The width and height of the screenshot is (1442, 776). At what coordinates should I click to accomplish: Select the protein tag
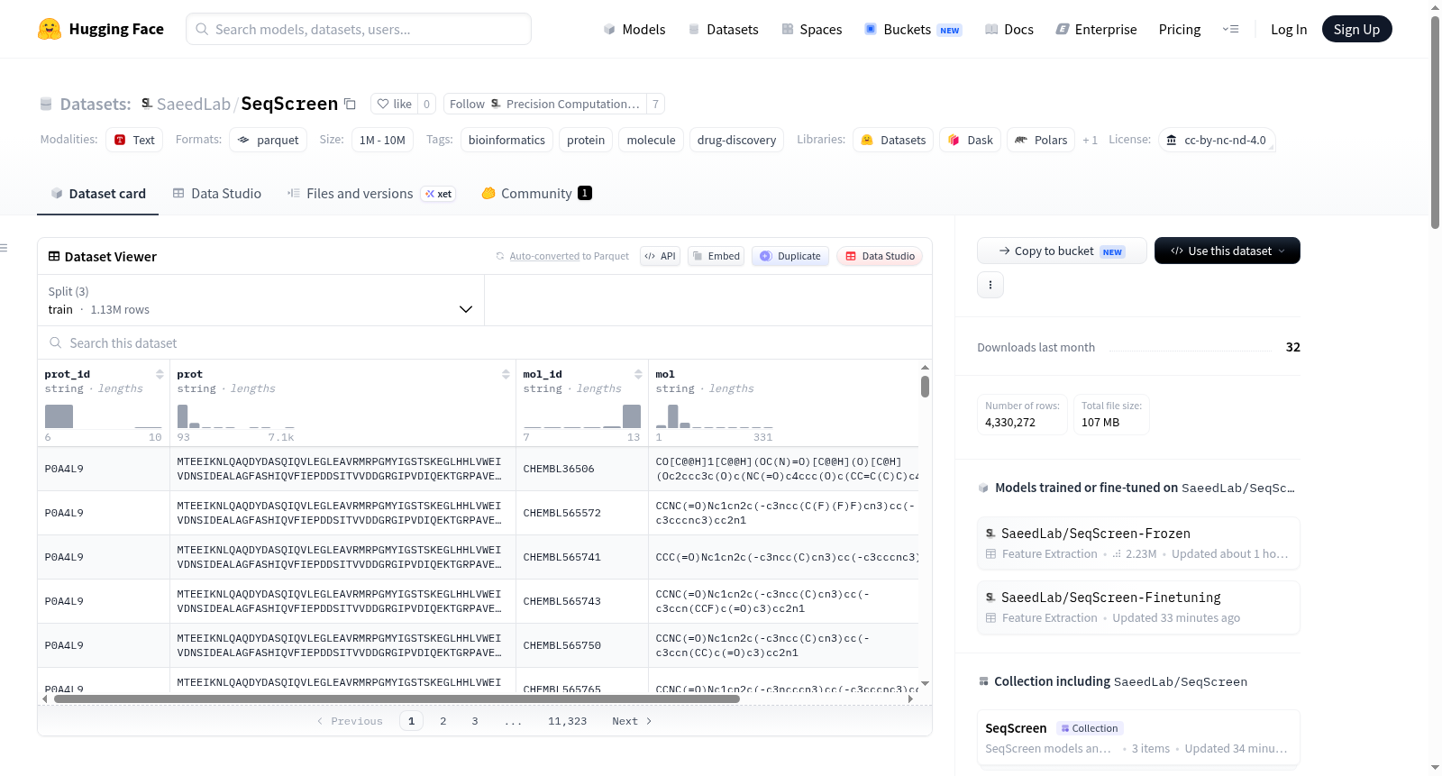pos(586,140)
